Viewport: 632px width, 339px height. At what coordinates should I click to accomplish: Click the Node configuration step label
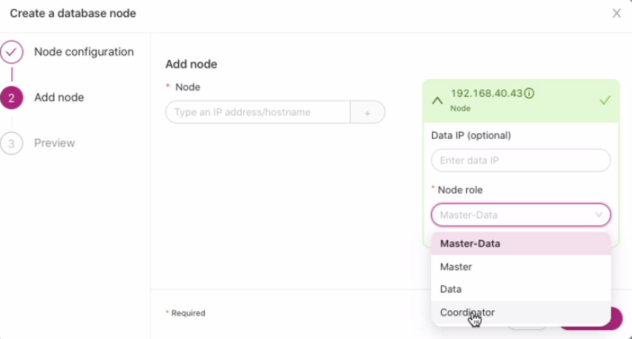(x=83, y=52)
